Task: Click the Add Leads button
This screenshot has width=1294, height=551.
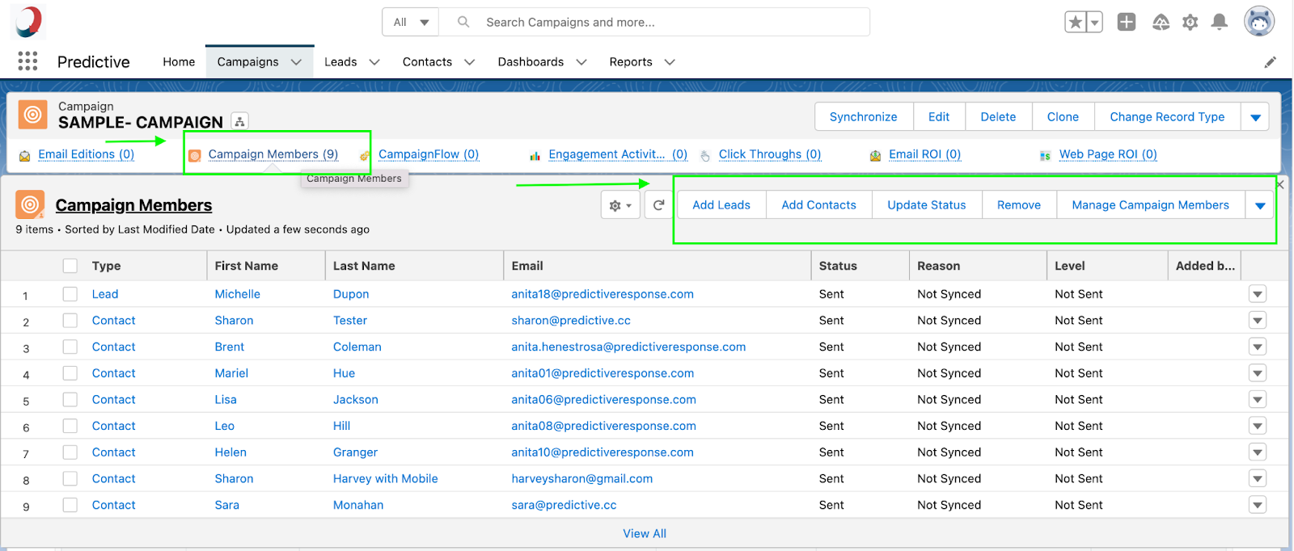Action: tap(721, 205)
